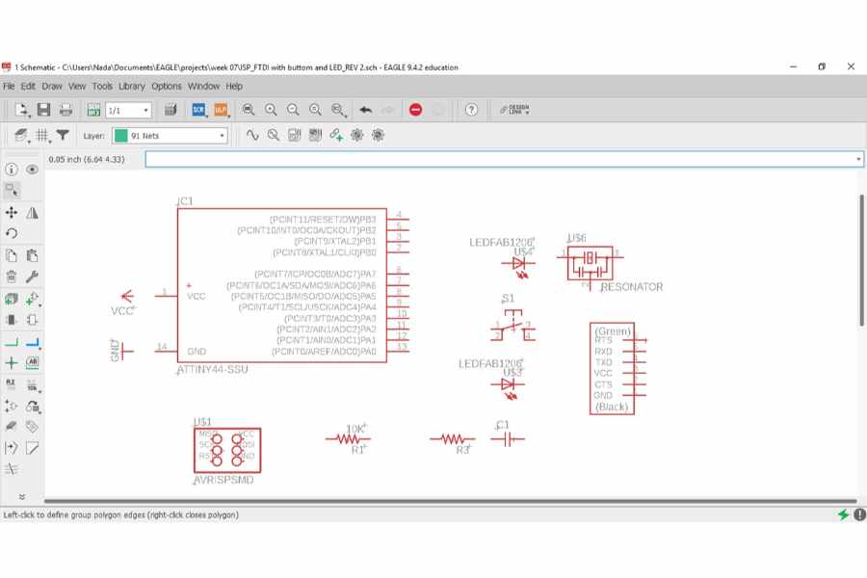Select the Mirror tool

tap(32, 212)
